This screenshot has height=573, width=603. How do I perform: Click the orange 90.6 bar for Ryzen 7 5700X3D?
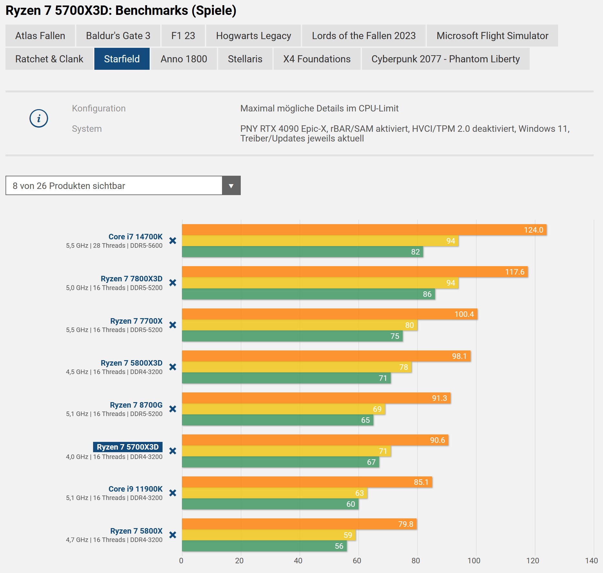coord(315,440)
